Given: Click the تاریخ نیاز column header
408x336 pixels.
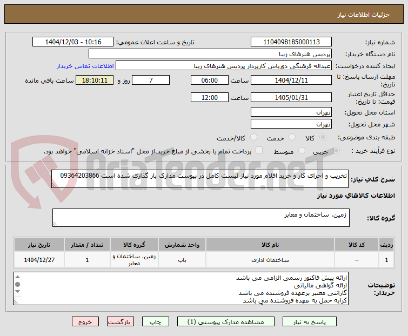Looking at the screenshot, I should coord(39,245).
